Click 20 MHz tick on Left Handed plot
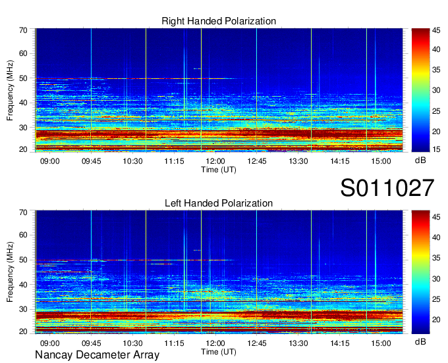This screenshot has height=363, width=448. [x=23, y=331]
